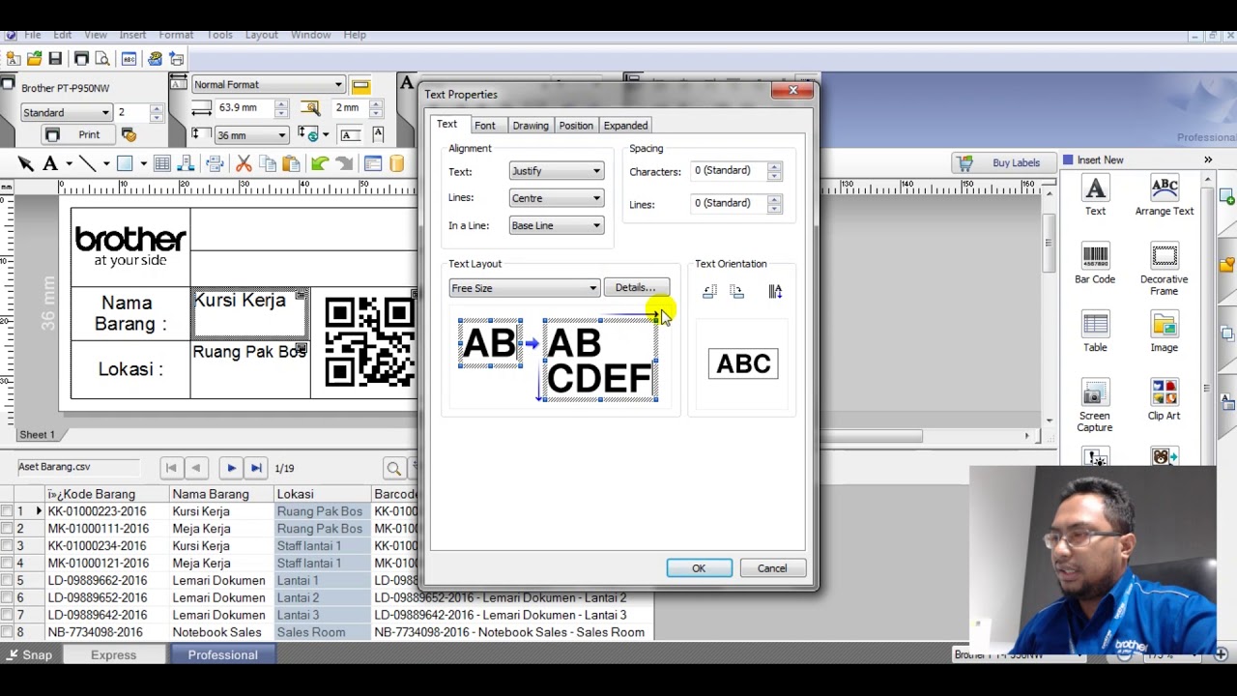1237x696 pixels.
Task: Click the Buy Labels button
Action: coord(1004,162)
